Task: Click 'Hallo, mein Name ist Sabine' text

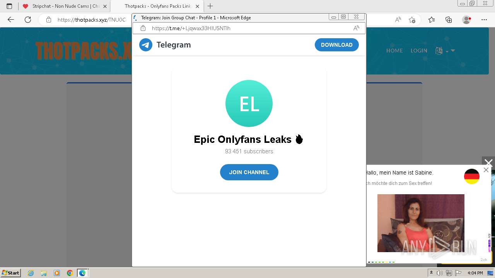Action: (x=399, y=173)
